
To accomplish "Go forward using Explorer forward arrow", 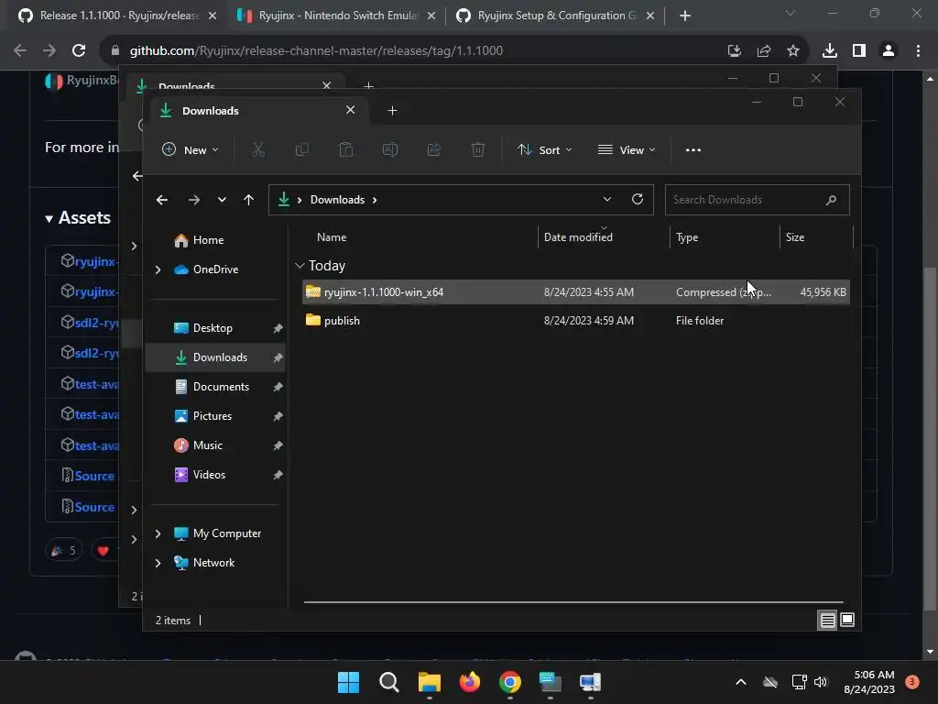I will (194, 200).
